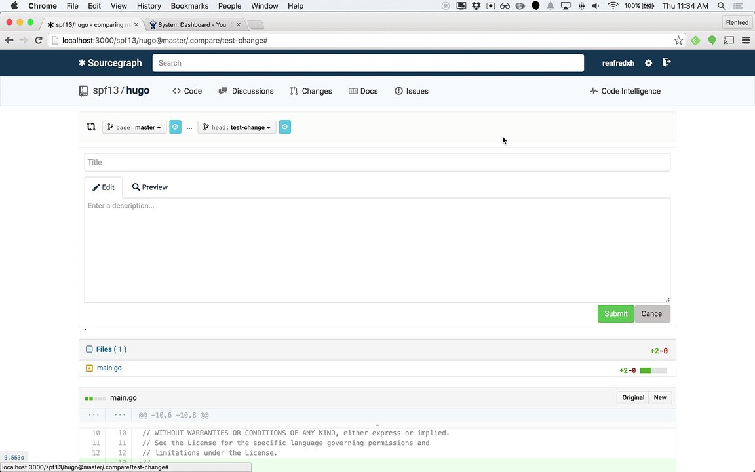Click the Dropbox menu bar icon
Screen dimensions: 755x472
point(476,6)
